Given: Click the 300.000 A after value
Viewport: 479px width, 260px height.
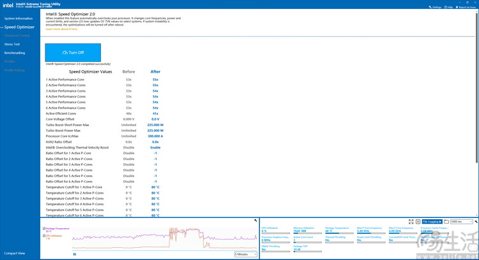Looking at the screenshot, I should tap(155, 136).
